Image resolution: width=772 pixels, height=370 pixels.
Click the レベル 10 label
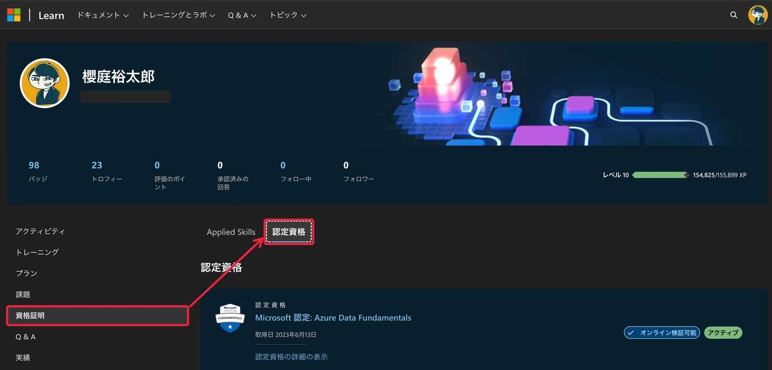(x=616, y=175)
